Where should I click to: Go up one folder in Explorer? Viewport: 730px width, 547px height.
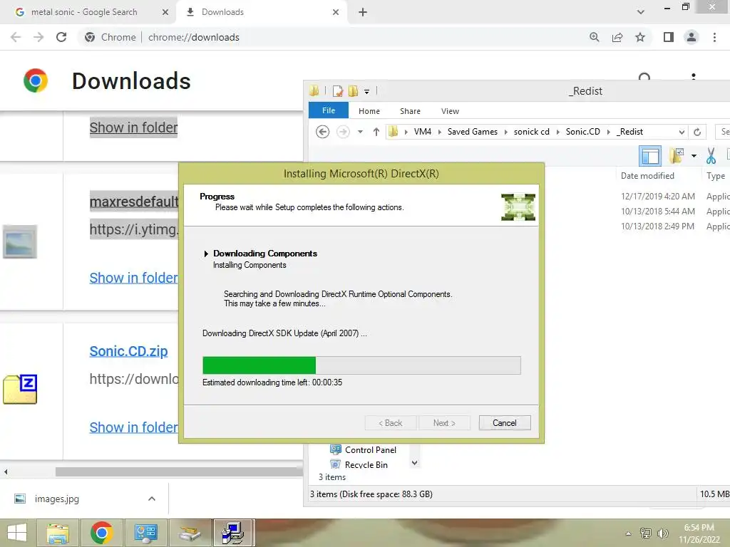tap(376, 132)
